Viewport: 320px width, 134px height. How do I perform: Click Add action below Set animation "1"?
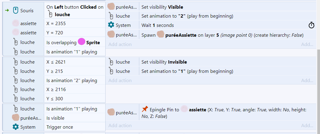tap(120, 81)
